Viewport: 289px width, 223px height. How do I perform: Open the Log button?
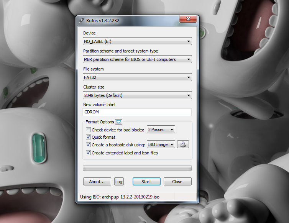[x=119, y=182]
